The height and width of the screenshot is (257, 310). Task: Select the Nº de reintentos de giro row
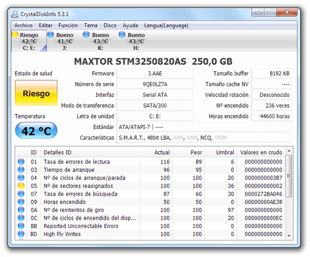[x=150, y=210]
